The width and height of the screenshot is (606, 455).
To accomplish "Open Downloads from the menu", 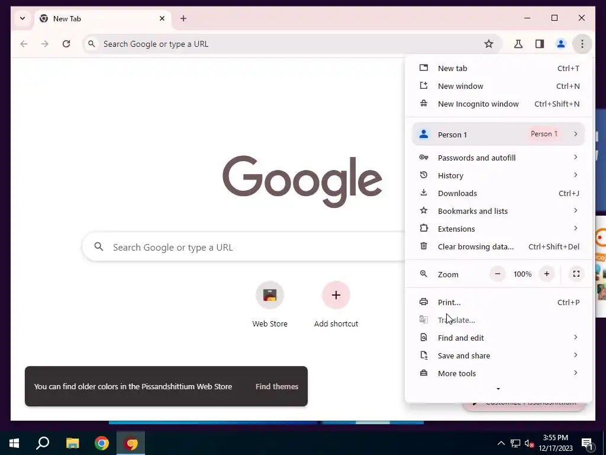I will tap(498, 193).
